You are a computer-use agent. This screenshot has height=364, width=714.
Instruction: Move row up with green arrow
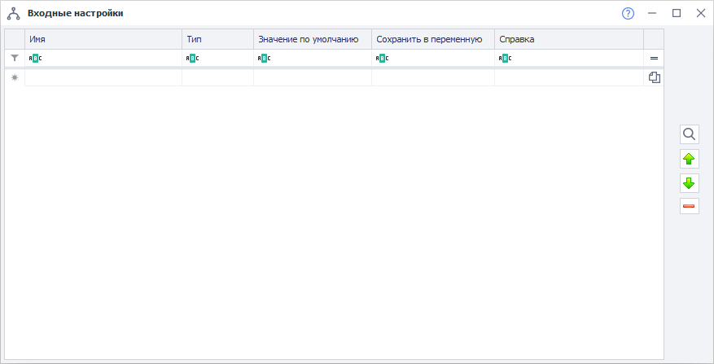(x=690, y=159)
